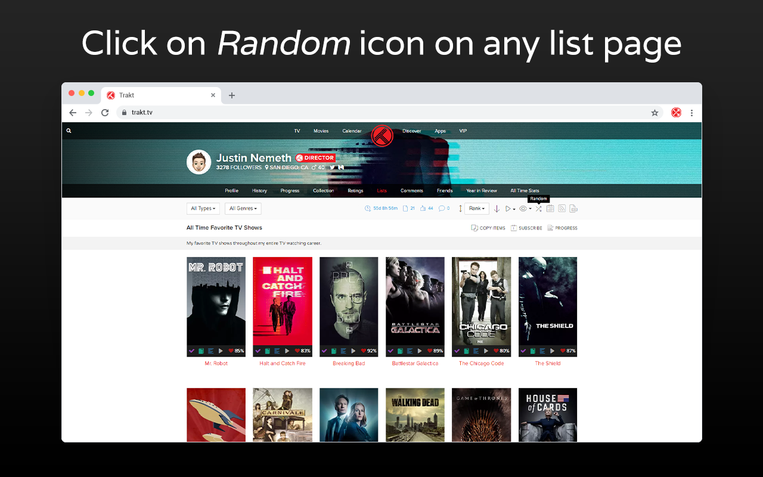Open the TV menu in Trakt header

click(x=297, y=131)
